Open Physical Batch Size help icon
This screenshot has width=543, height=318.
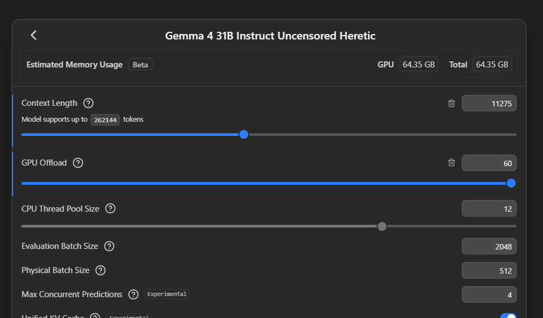[100, 270]
